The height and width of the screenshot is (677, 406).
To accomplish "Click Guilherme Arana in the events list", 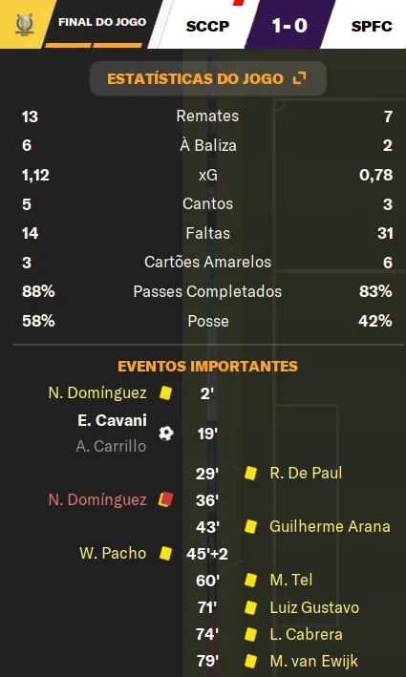I will click(x=330, y=526).
